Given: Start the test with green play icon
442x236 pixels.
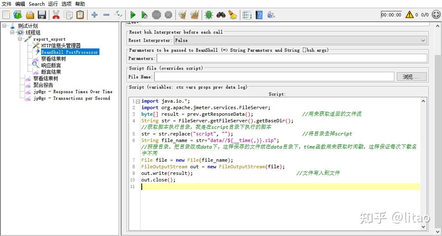Looking at the screenshot, I should point(133,15).
